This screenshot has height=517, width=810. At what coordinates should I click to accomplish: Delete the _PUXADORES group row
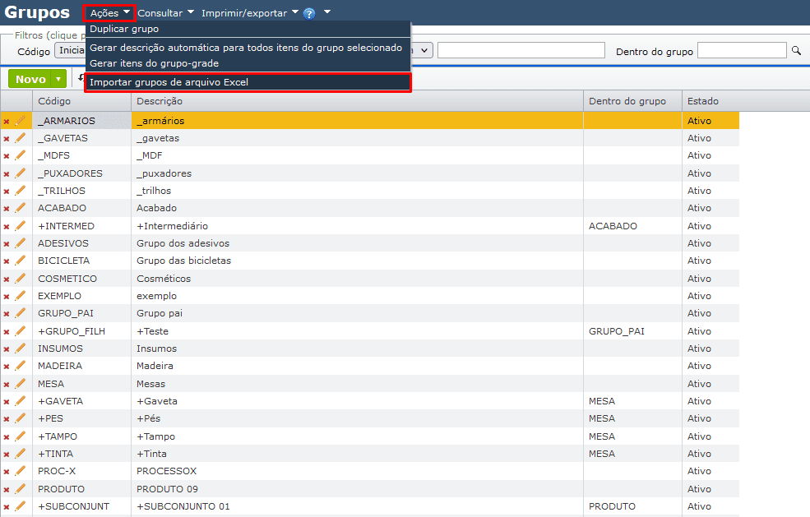[7, 174]
